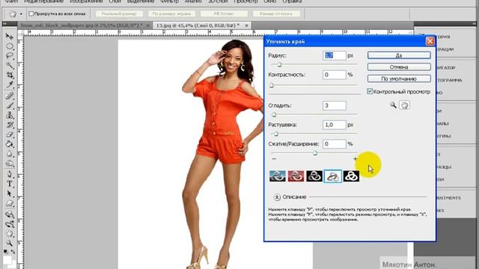Viewport: 479px width, 269px height.
Task: Select the Blur tool
Action: click(x=10, y=154)
